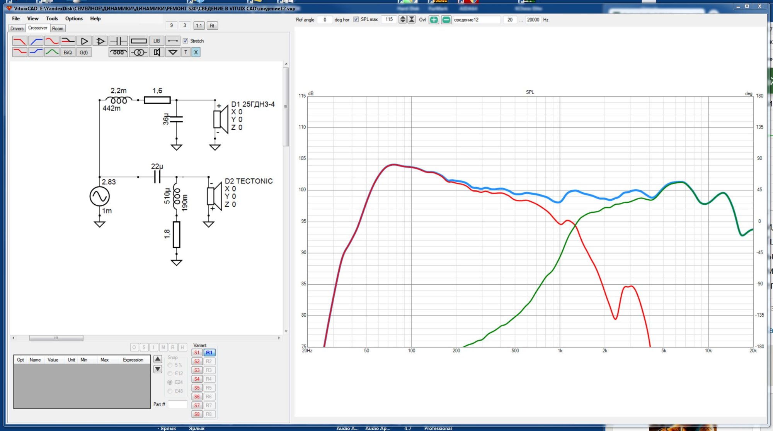Click the Fit zoom button
The image size is (773, 431).
[x=212, y=26]
